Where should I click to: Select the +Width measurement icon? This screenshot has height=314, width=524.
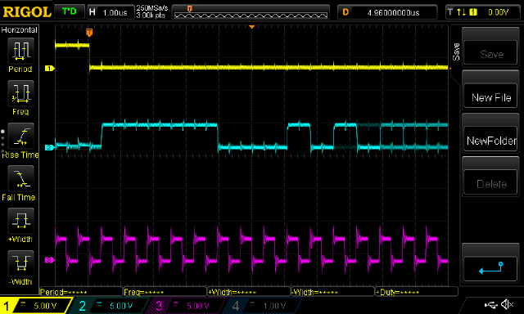(20, 221)
